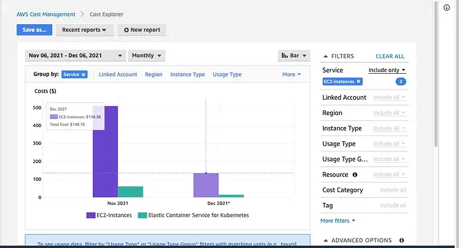Collapse the Advanced Options section

(x=326, y=240)
